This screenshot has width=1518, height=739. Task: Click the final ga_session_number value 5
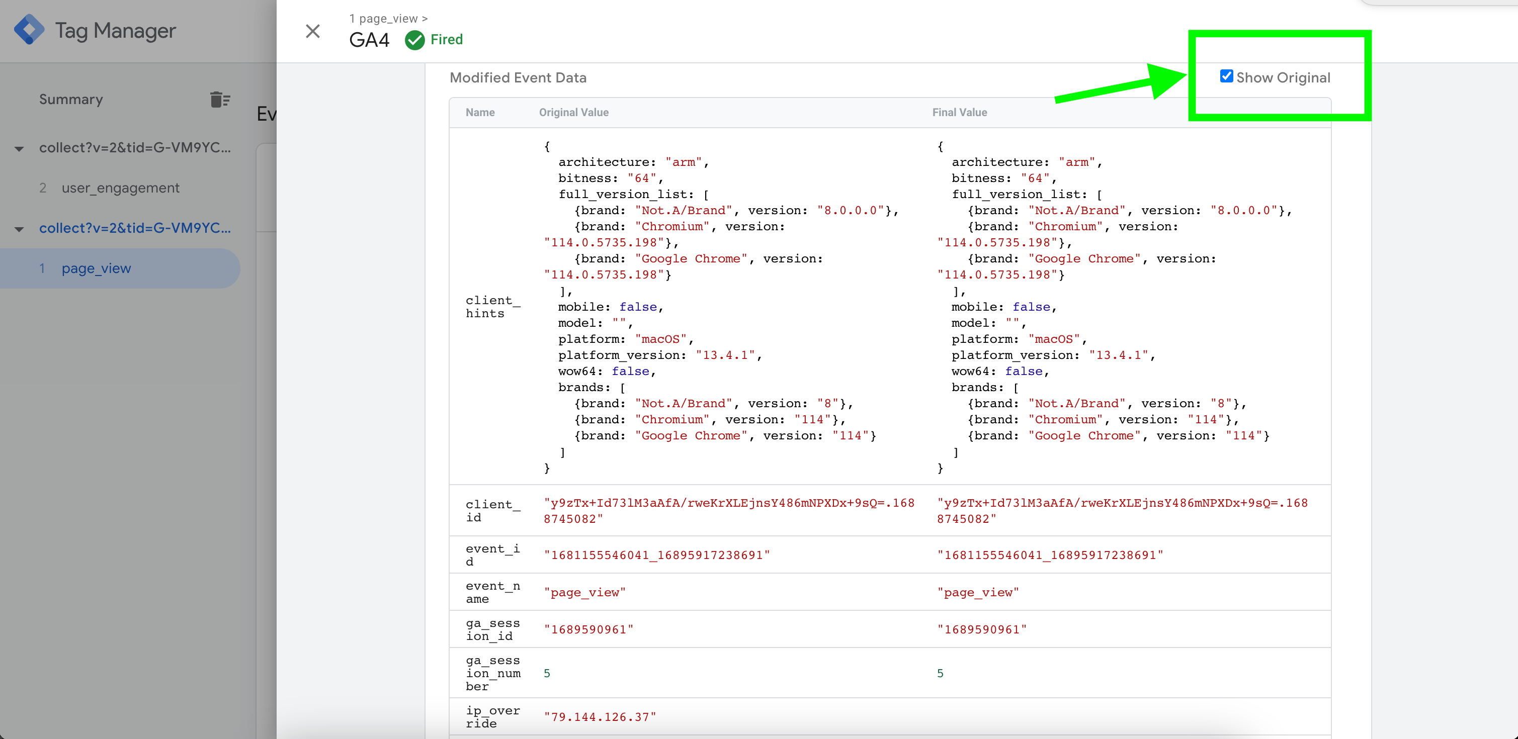coord(941,674)
